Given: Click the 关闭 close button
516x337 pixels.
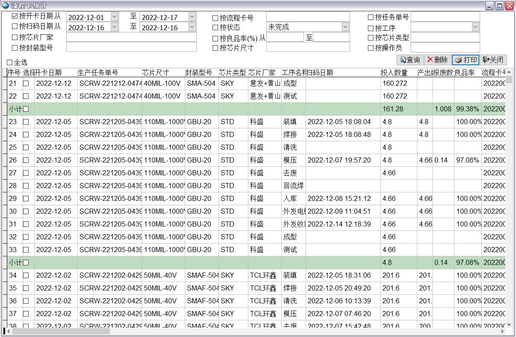Looking at the screenshot, I should (493, 60).
